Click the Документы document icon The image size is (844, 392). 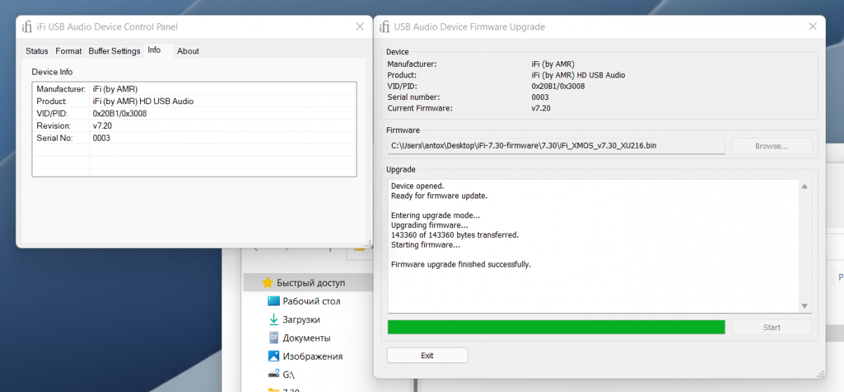click(x=274, y=338)
